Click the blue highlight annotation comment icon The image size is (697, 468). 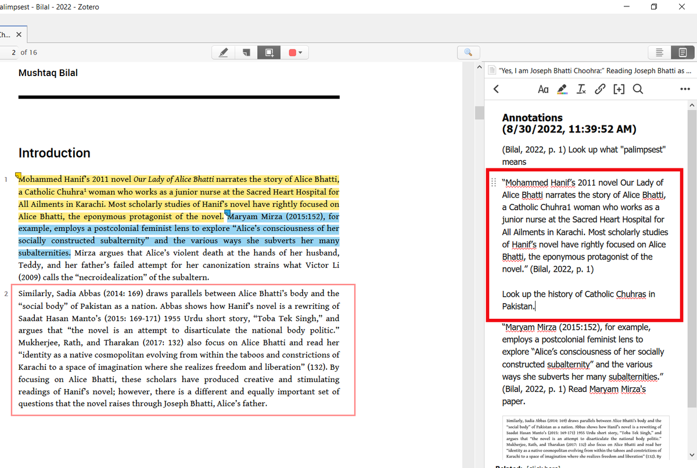(x=228, y=213)
